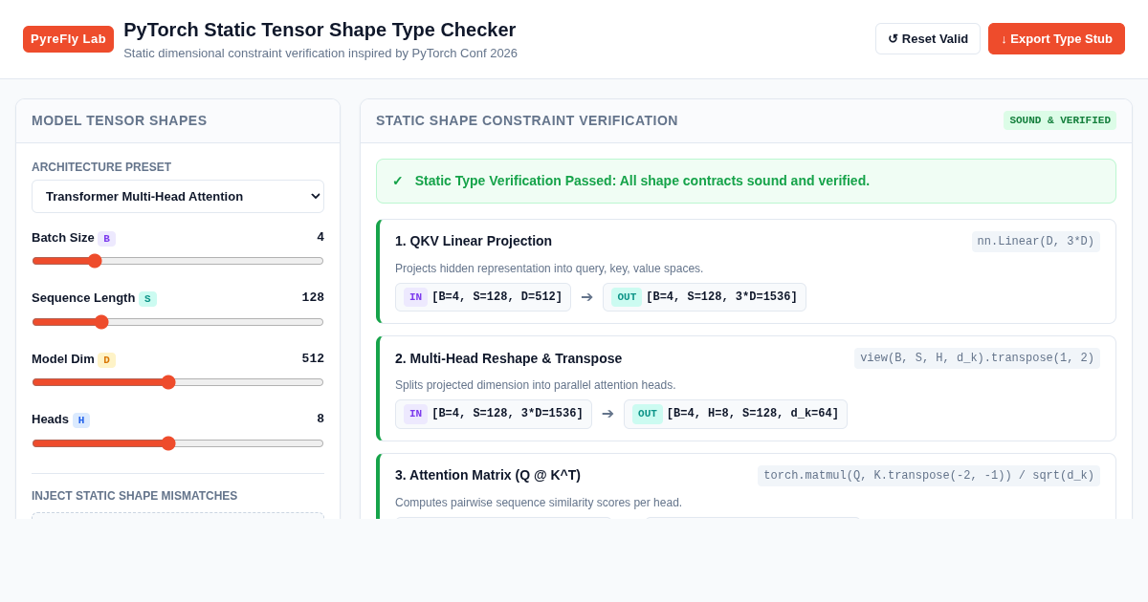Click the green checkmark in verification banner
The width and height of the screenshot is (1148, 602).
pos(398,181)
